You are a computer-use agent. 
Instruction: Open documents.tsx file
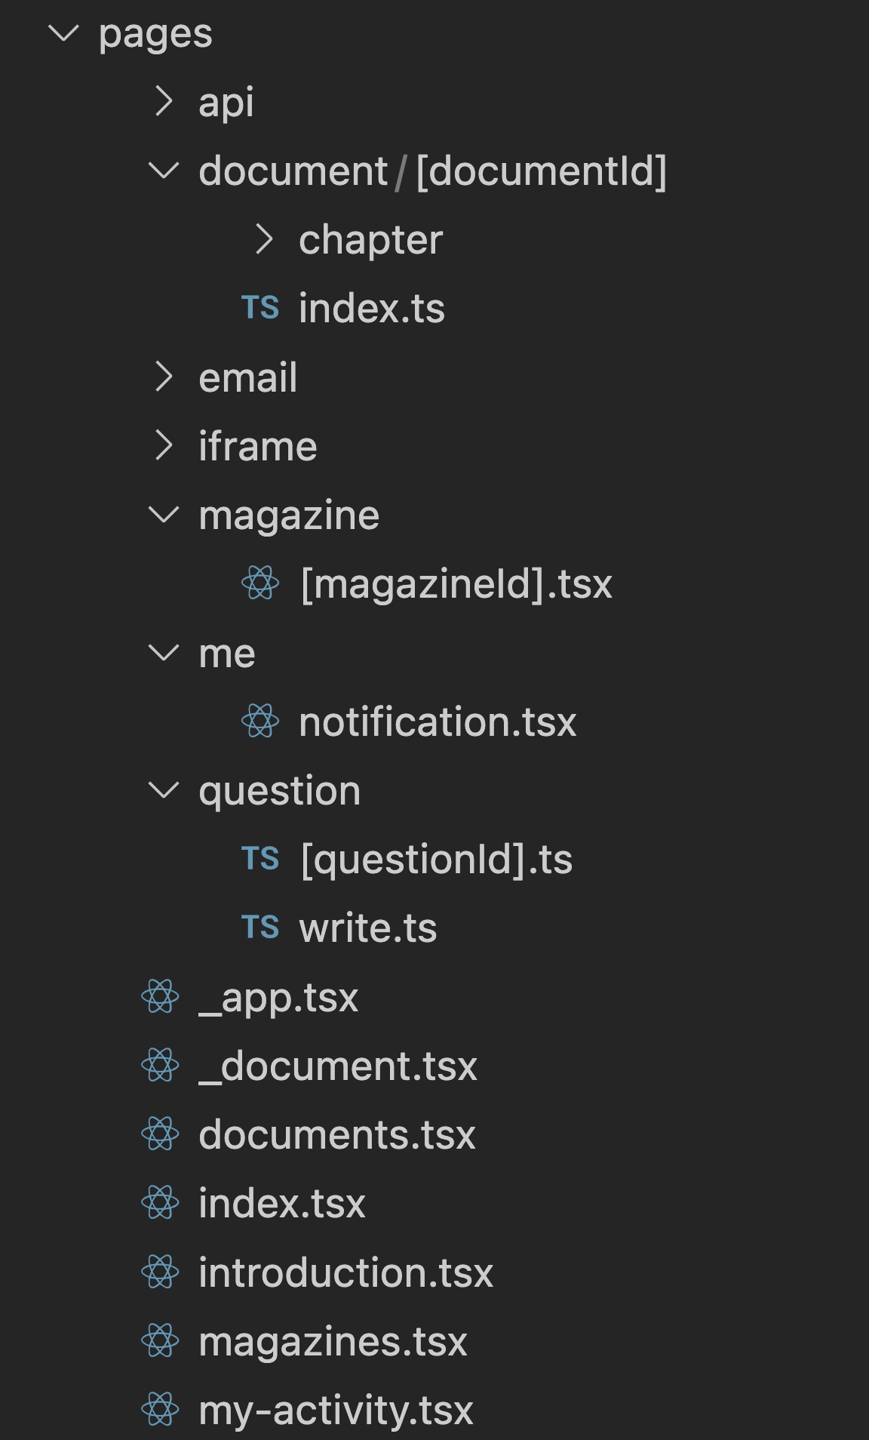[x=336, y=1134]
